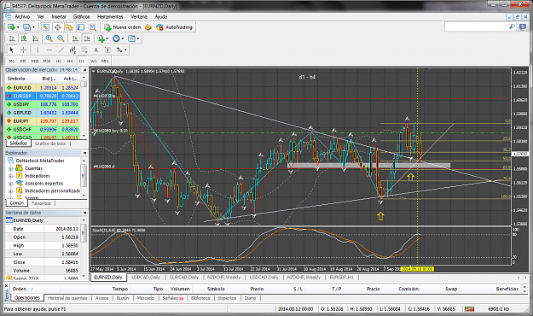Open the Profiles icon in the toolbar

[x=26, y=27]
